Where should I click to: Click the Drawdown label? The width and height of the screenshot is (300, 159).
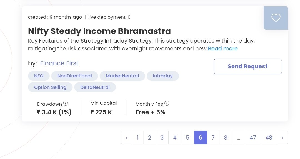tap(49, 104)
